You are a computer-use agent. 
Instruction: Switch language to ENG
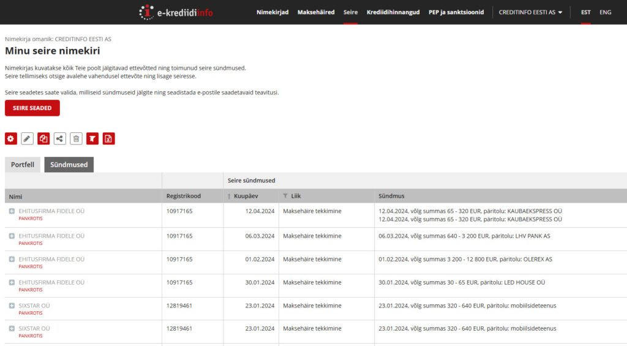(605, 12)
